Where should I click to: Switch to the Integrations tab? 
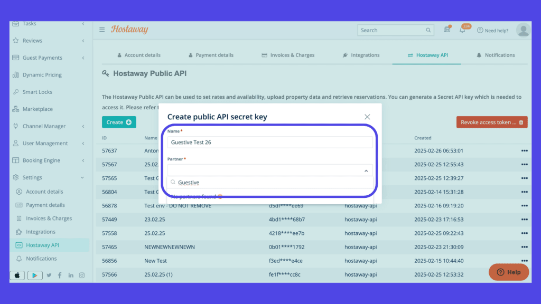click(x=361, y=55)
